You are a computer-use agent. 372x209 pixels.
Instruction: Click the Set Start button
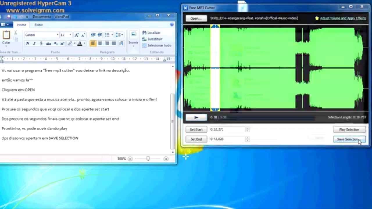tap(196, 129)
